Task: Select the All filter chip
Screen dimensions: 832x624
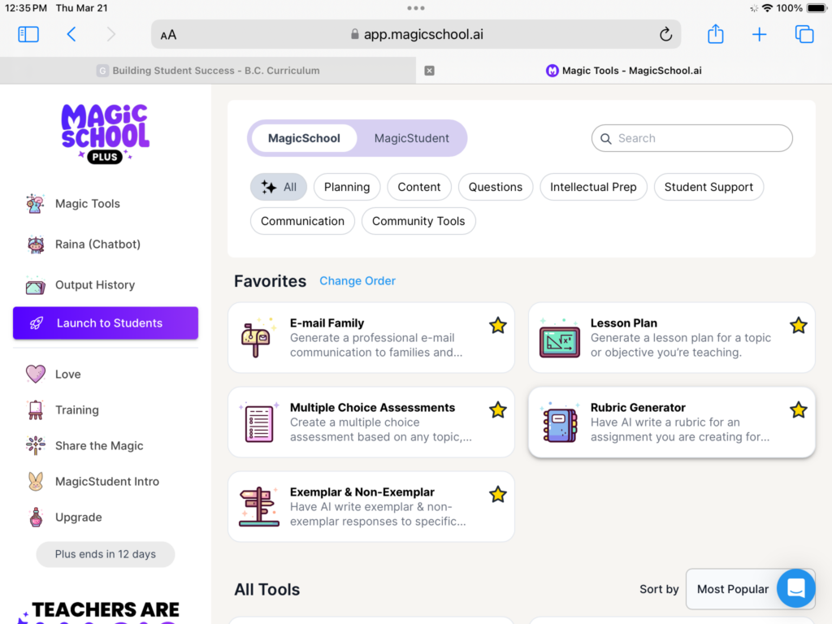Action: (279, 187)
